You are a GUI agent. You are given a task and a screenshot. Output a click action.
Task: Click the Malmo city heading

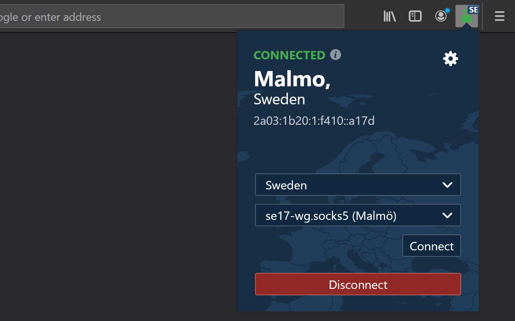click(x=292, y=79)
